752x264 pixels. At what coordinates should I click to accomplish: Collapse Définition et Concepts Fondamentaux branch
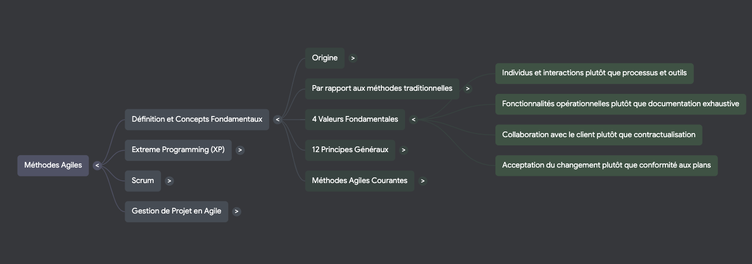[x=277, y=120]
